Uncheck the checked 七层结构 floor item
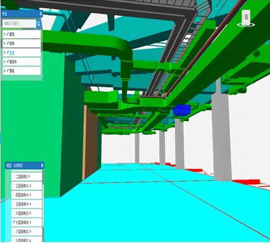Image resolution: width=270 pixels, height=244 pixels. [14, 222]
